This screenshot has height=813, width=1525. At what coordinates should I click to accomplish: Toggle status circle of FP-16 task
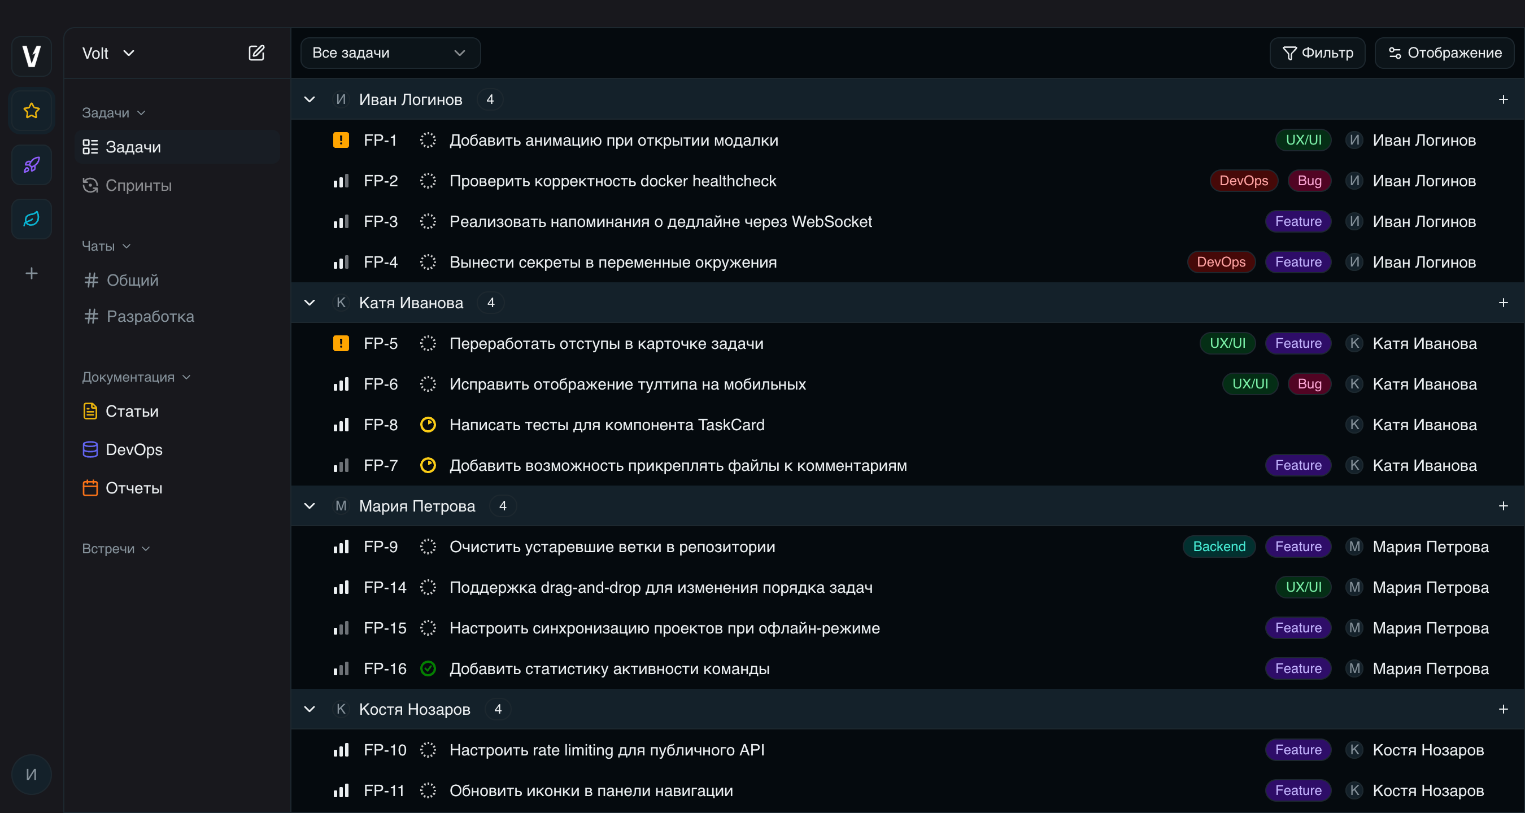428,668
